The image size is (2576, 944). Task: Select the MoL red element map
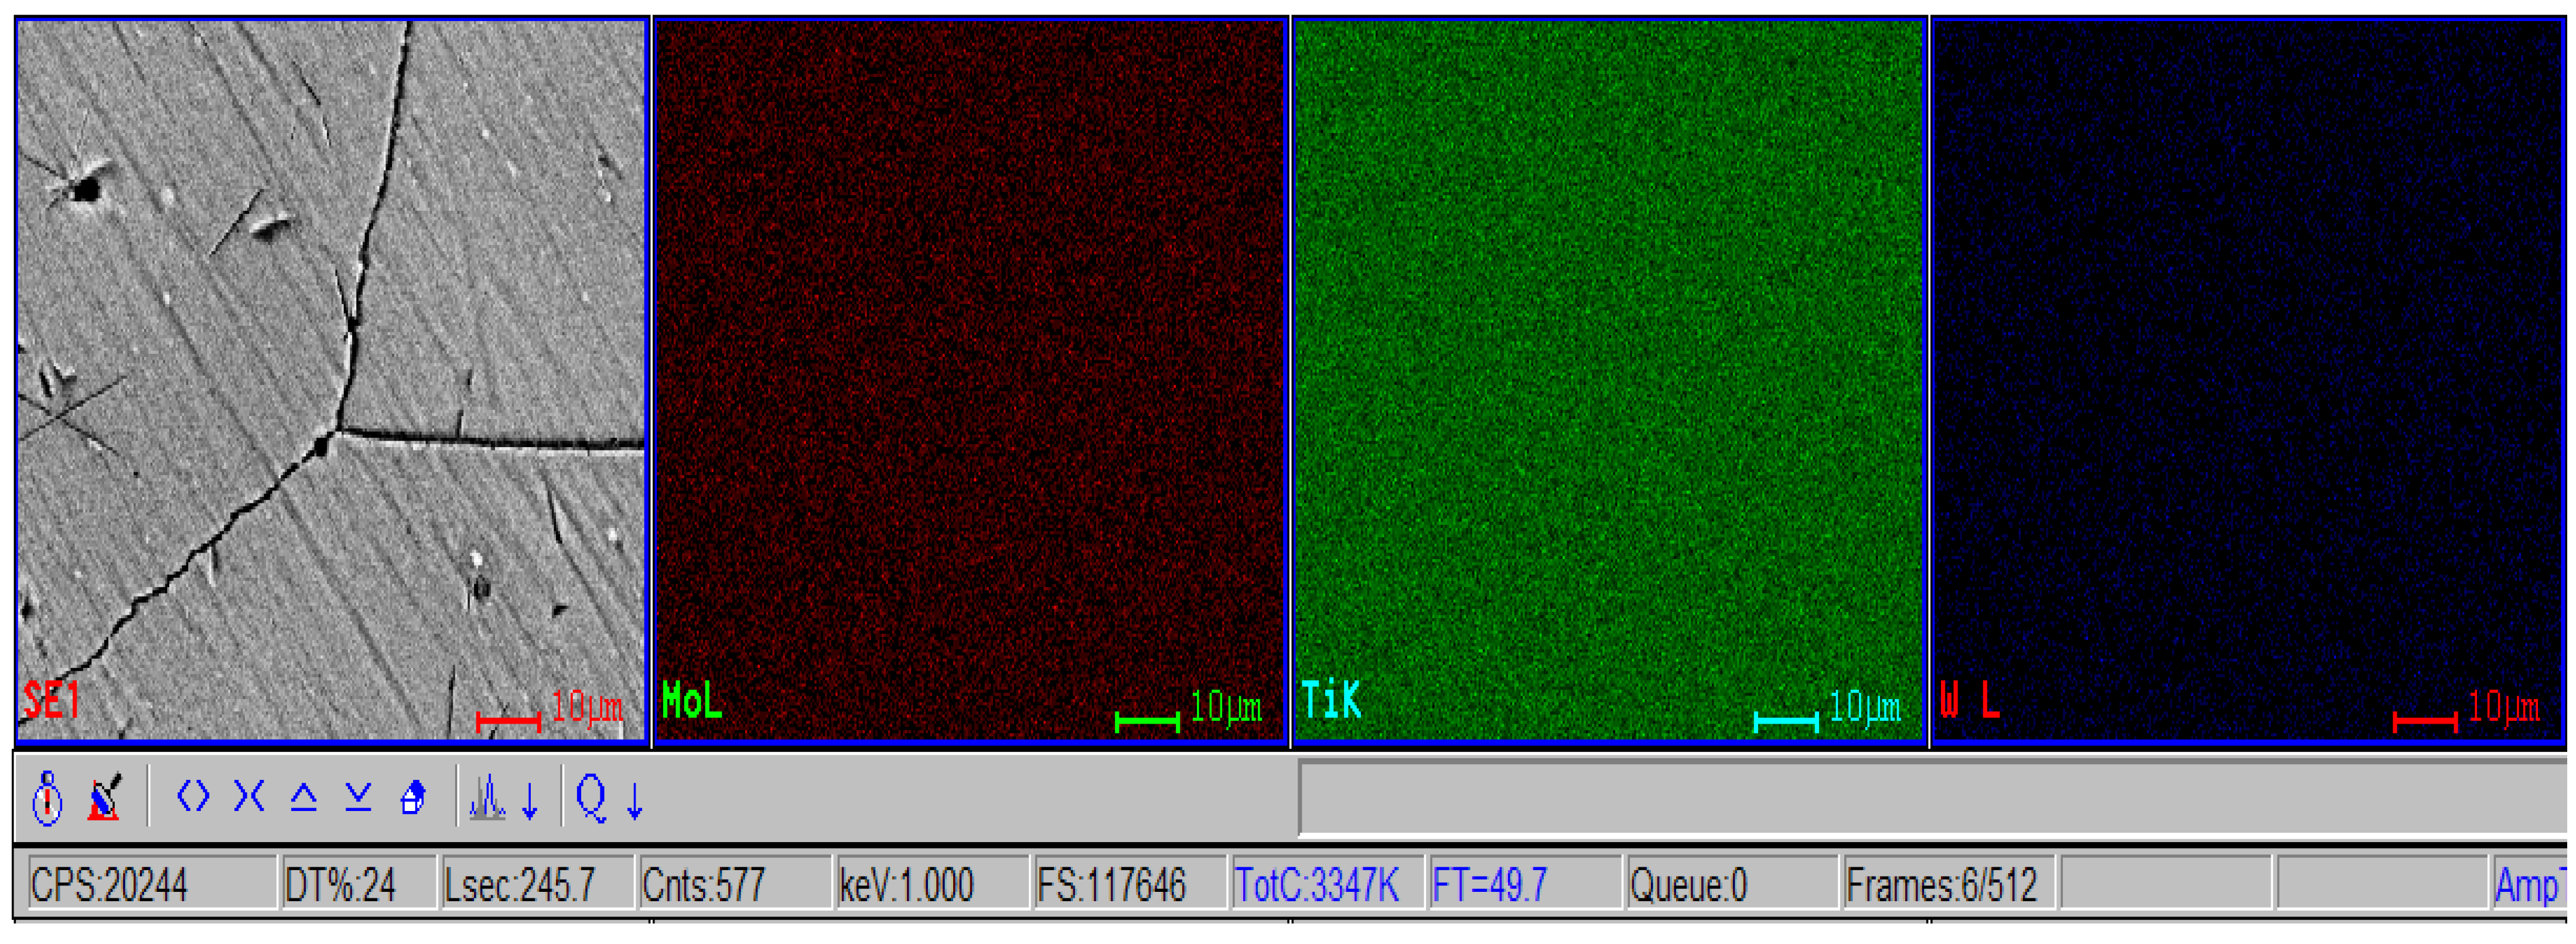click(969, 380)
